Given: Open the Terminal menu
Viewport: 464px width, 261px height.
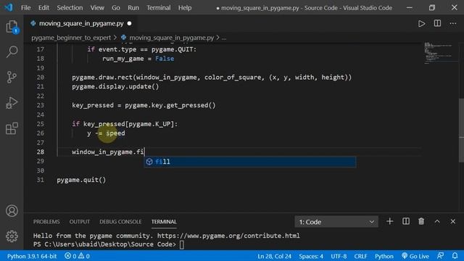Looking at the screenshot, I should click(x=159, y=8).
